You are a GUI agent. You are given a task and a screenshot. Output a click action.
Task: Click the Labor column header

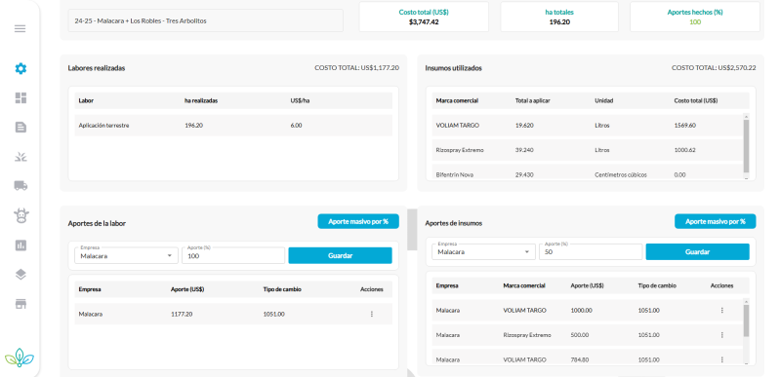tap(86, 100)
